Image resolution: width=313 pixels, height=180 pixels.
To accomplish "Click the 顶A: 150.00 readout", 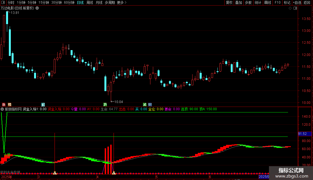I will click(208, 109).
